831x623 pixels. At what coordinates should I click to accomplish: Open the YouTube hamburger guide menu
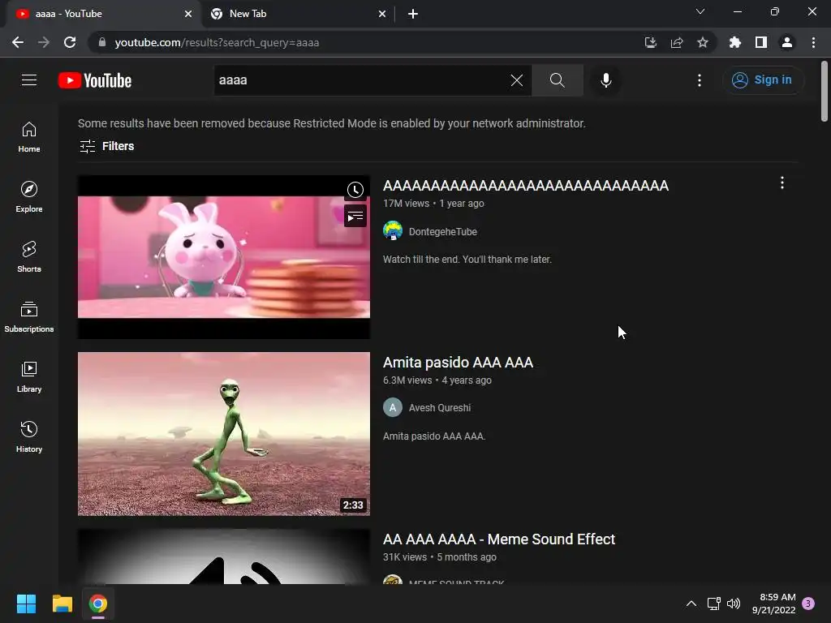point(29,80)
